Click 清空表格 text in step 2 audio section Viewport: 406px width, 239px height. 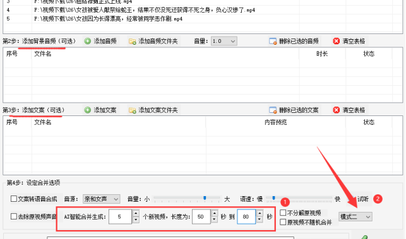[x=354, y=41]
